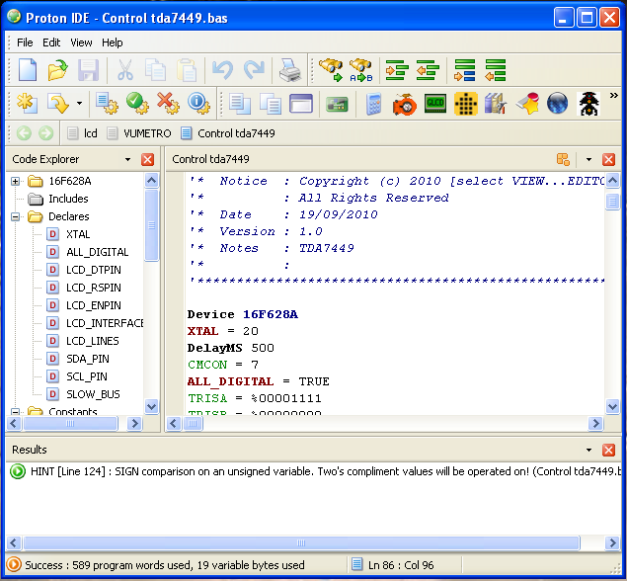Screen dimensions: 627x581
Task: Collapse the Declares folder
Action: point(16,216)
